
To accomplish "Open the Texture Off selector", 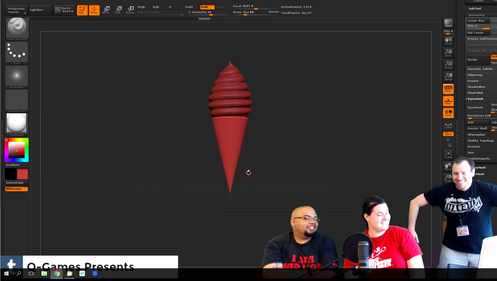I will pyautogui.click(x=17, y=101).
